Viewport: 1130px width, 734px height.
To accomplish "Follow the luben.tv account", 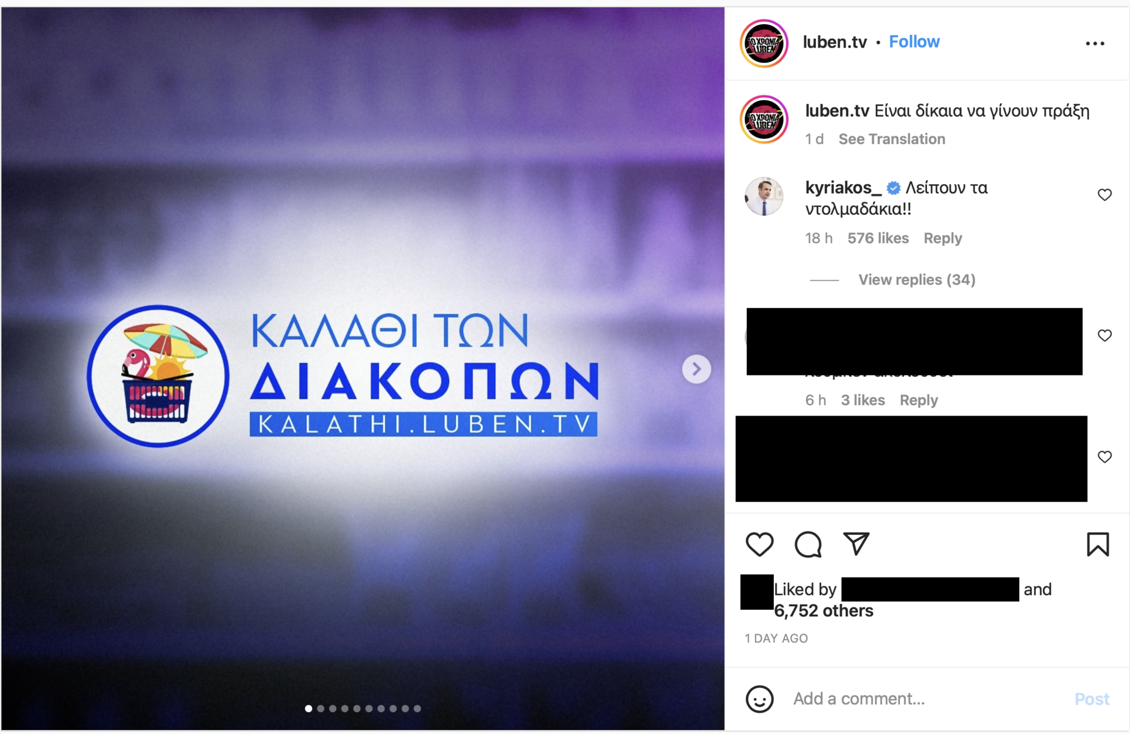I will (x=914, y=42).
